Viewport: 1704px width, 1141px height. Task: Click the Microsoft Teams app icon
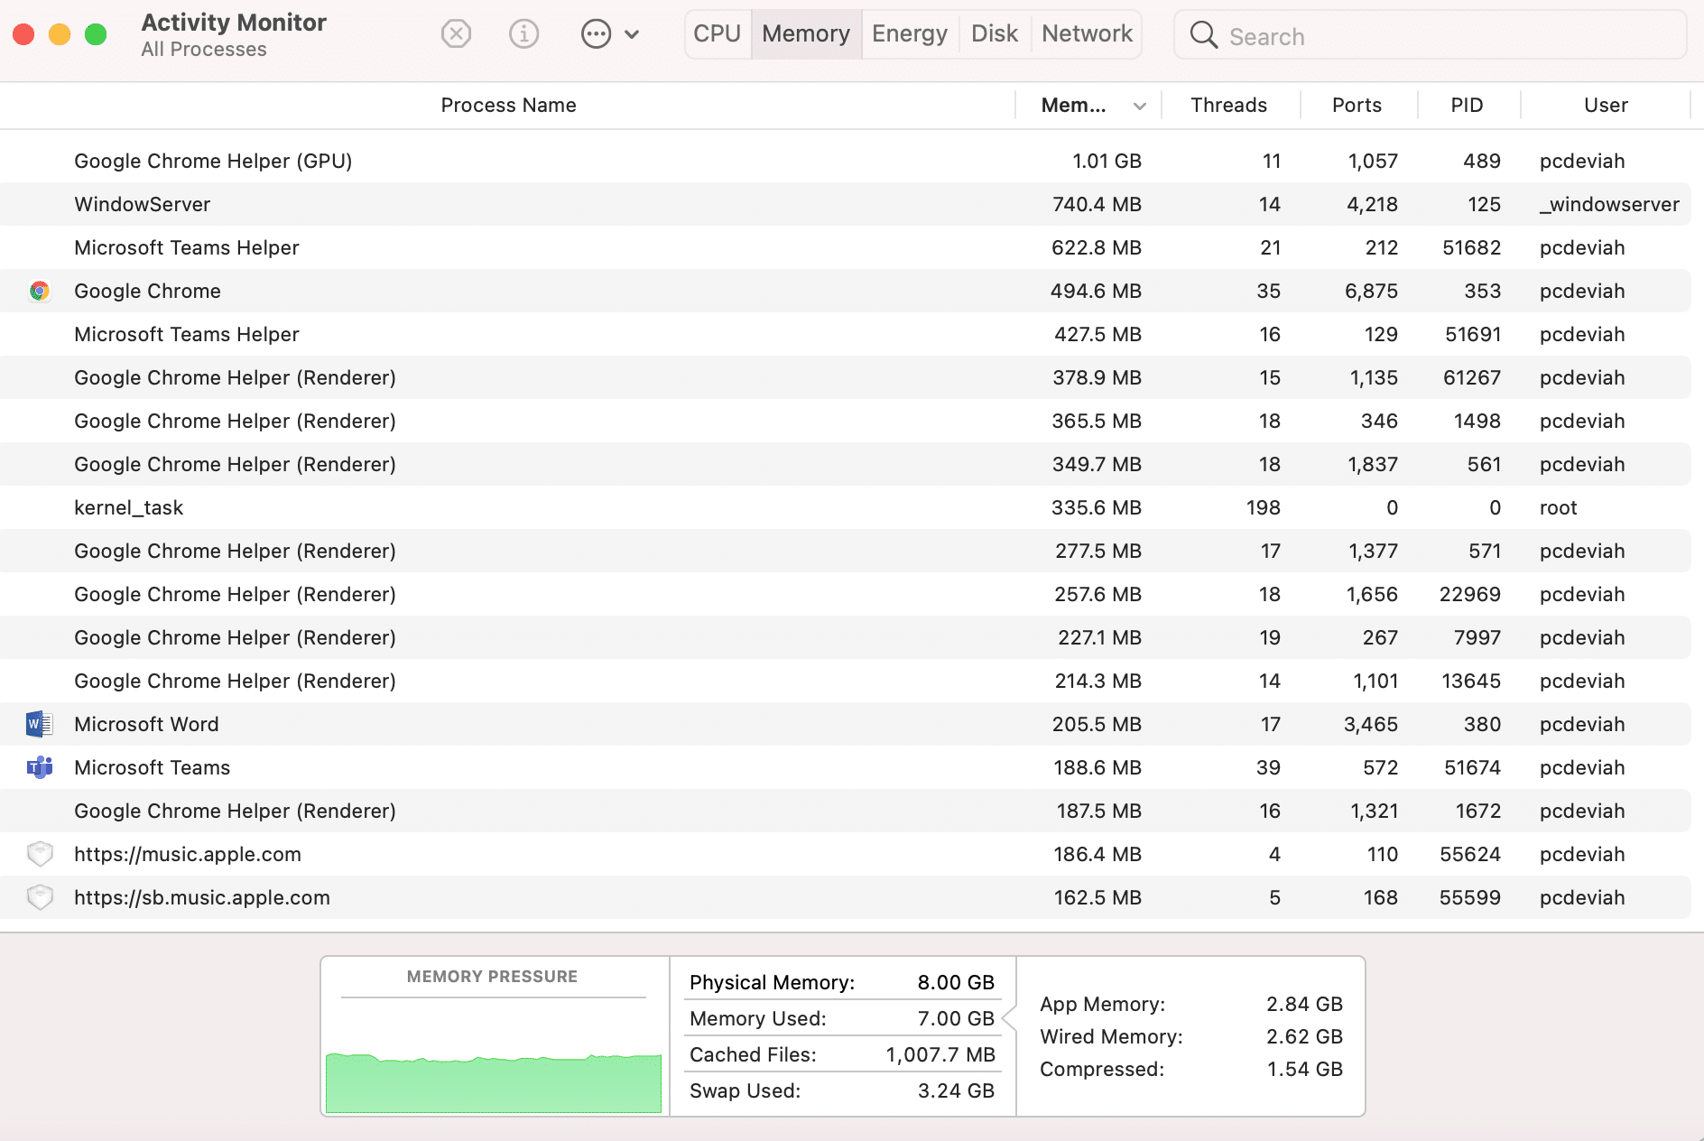(x=39, y=767)
